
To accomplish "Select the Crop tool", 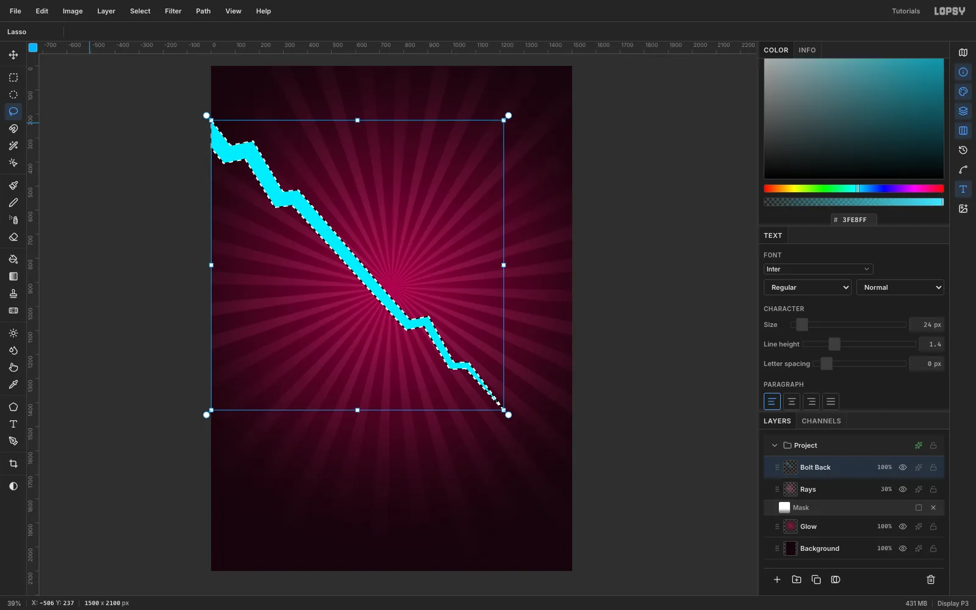I will pyautogui.click(x=13, y=464).
